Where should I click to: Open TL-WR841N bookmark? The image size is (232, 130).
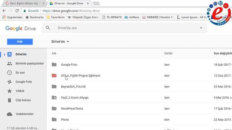(112, 17)
